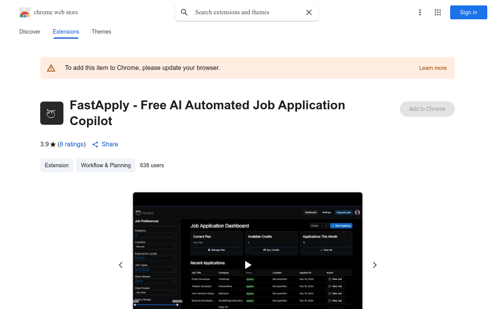Click the Add to Chrome button
This screenshot has width=495, height=309.
427,109
